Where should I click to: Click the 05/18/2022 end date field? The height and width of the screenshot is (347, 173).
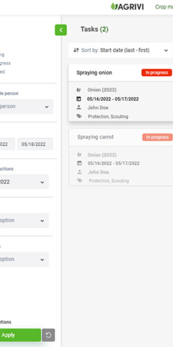pos(35,144)
